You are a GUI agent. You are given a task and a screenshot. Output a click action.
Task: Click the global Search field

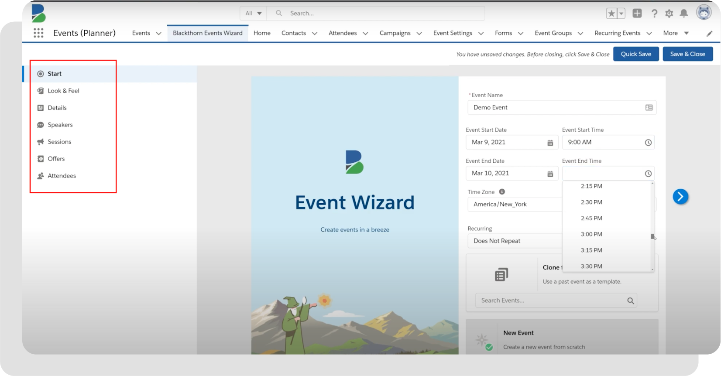[x=376, y=13]
